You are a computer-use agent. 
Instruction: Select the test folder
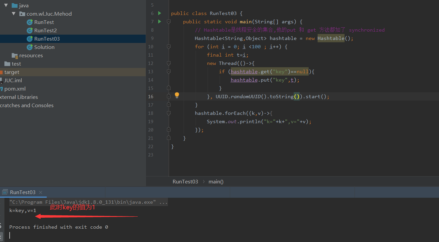pyautogui.click(x=16, y=64)
